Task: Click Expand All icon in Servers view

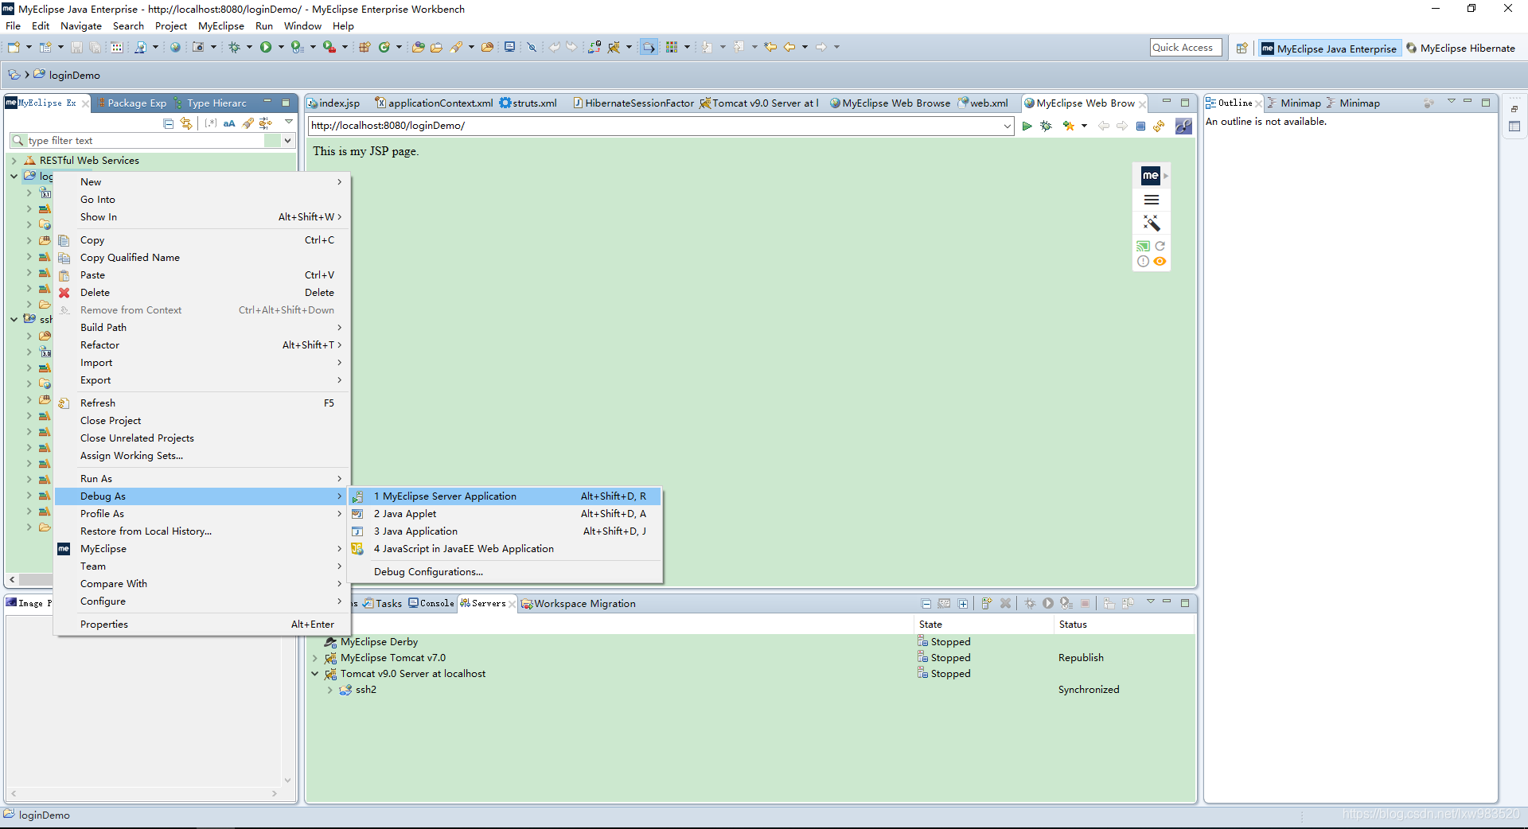Action: (x=963, y=604)
